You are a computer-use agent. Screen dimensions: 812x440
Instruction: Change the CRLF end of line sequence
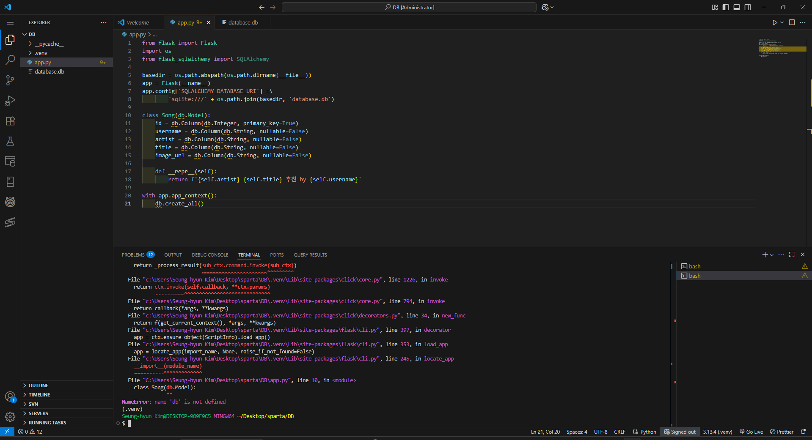click(x=619, y=432)
